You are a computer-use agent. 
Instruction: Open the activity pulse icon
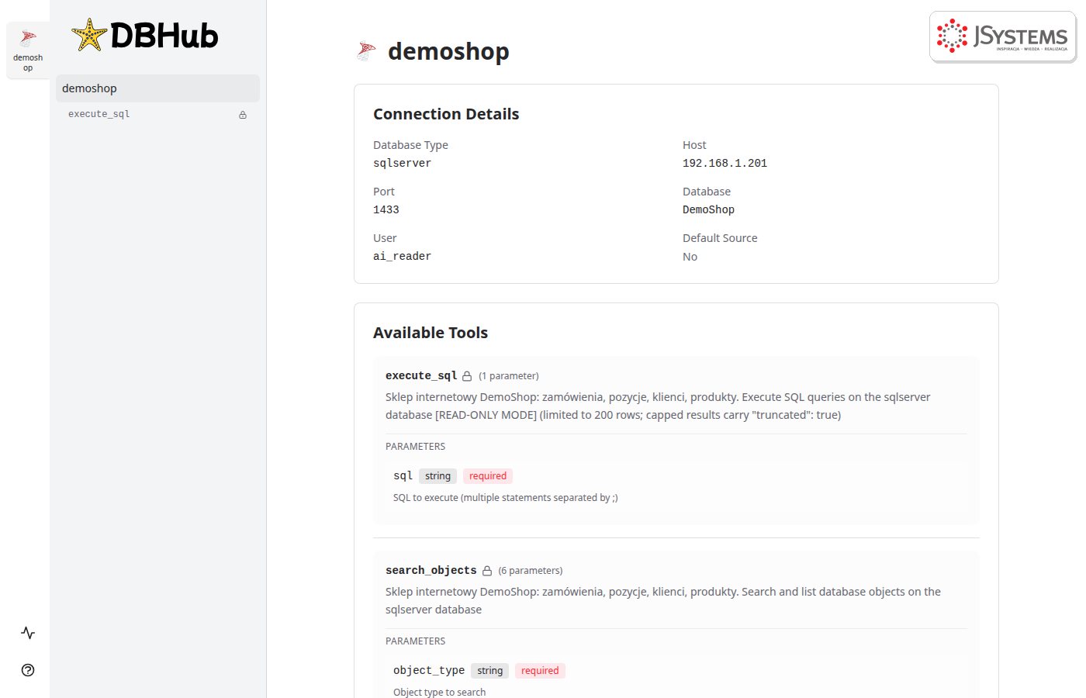click(28, 633)
